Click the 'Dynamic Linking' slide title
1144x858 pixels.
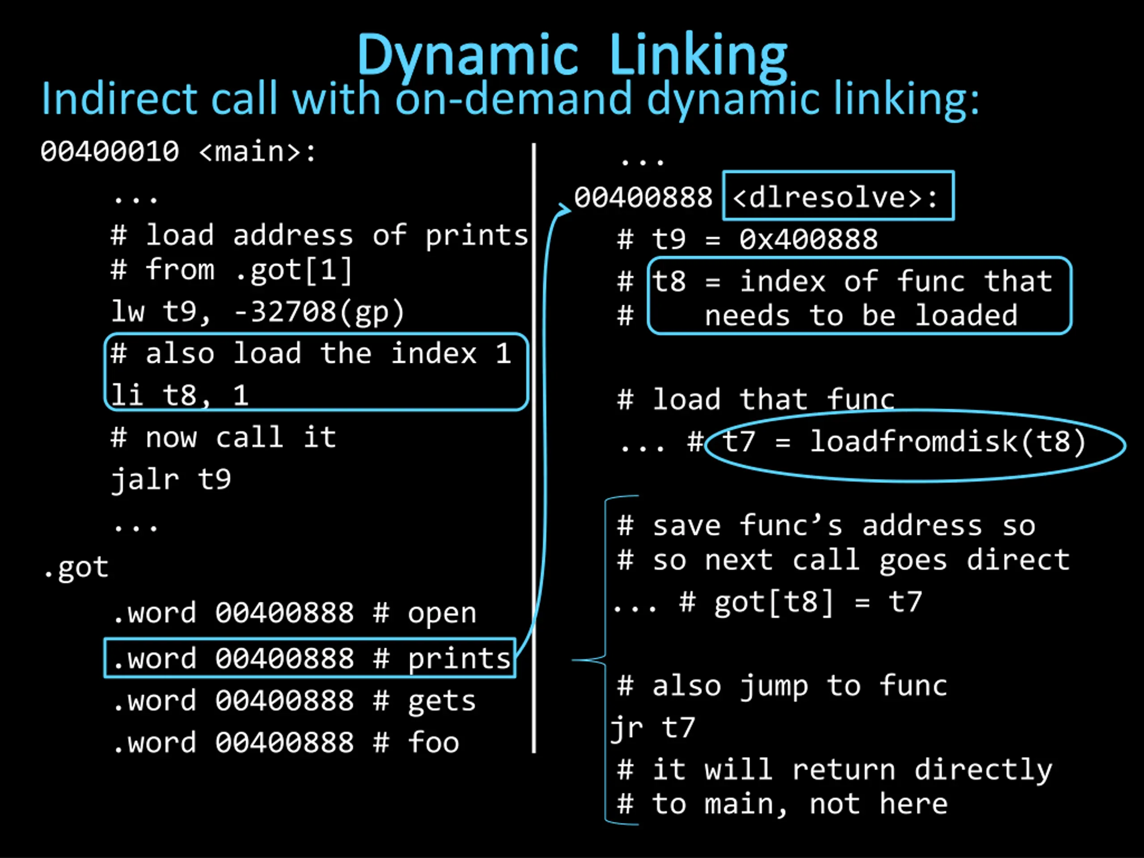click(x=572, y=56)
